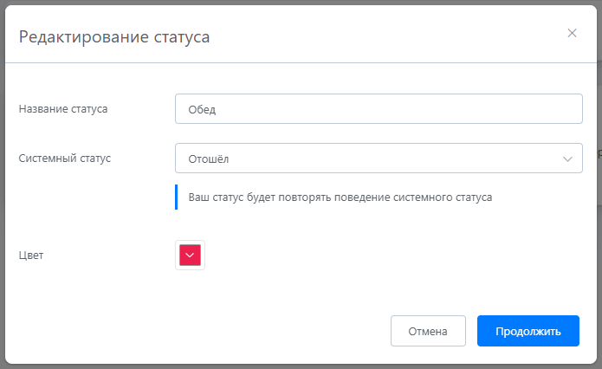Select the Отошёл value in dropdown
602x369 pixels.
coord(208,159)
